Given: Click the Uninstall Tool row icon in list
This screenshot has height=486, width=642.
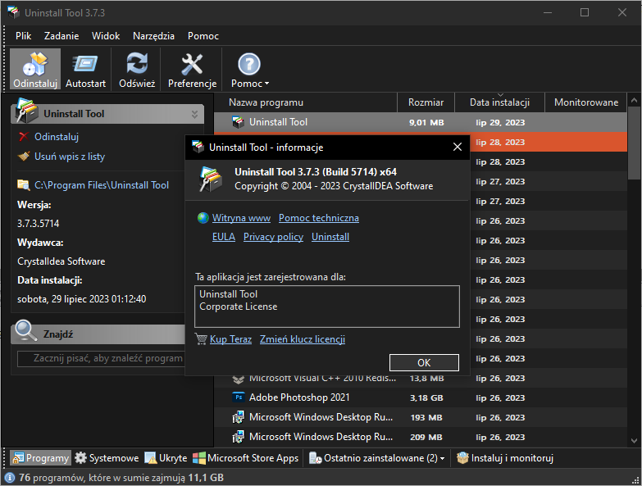Looking at the screenshot, I should [239, 122].
